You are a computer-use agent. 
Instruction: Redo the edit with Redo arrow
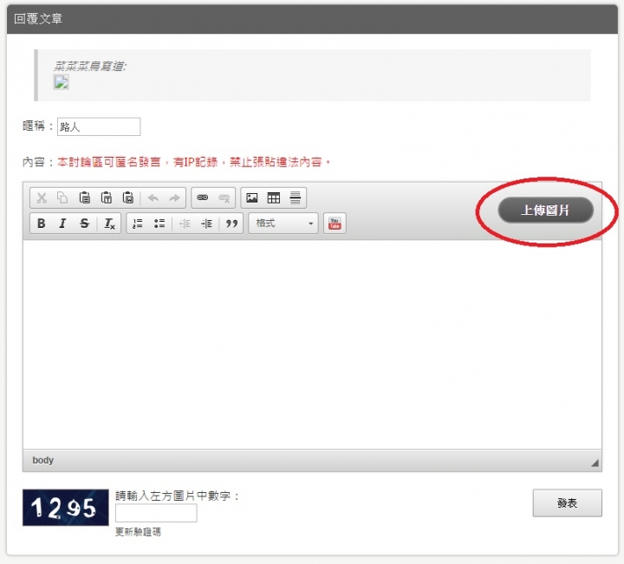pos(174,198)
